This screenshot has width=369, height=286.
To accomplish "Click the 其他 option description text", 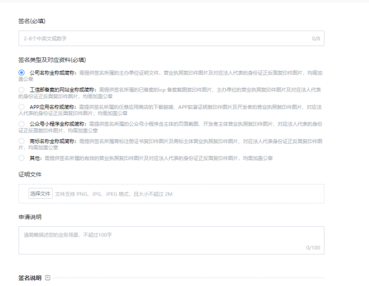I will point(159,158).
